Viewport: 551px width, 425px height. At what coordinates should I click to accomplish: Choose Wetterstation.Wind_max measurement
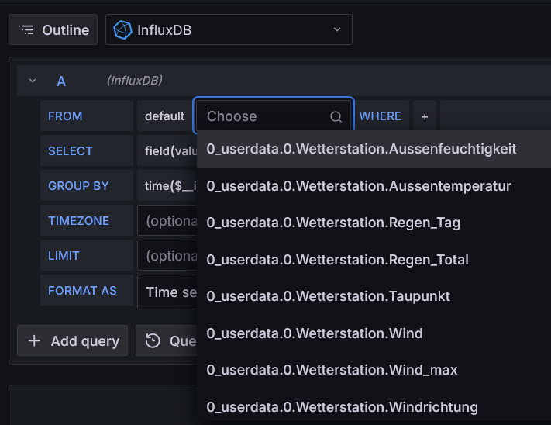(374, 370)
